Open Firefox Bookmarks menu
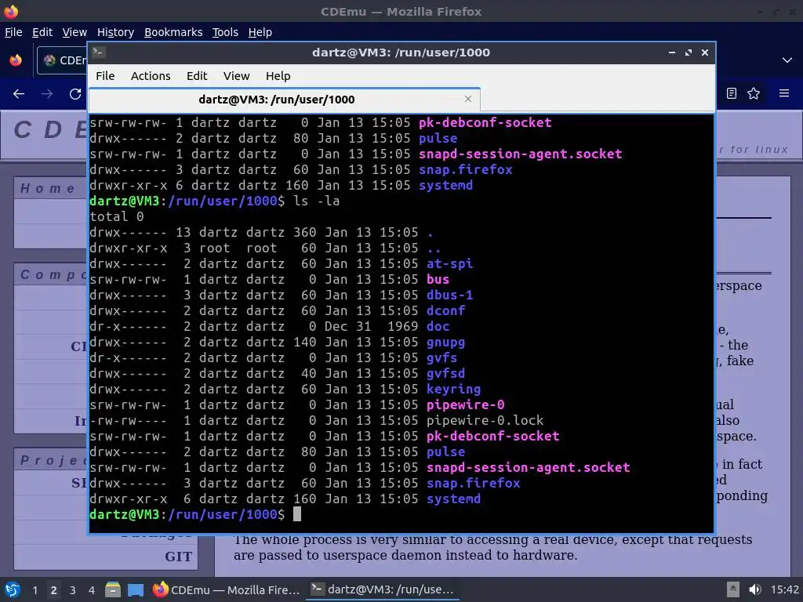 point(173,32)
